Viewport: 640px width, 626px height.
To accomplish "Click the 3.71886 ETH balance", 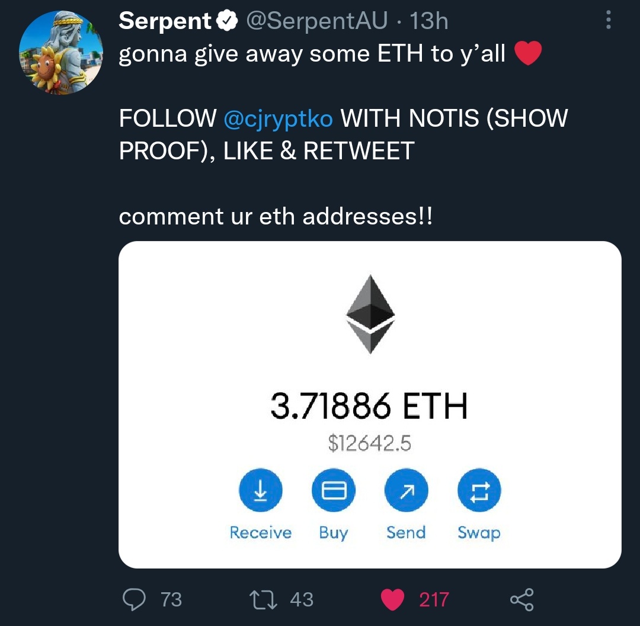I will pyautogui.click(x=369, y=407).
